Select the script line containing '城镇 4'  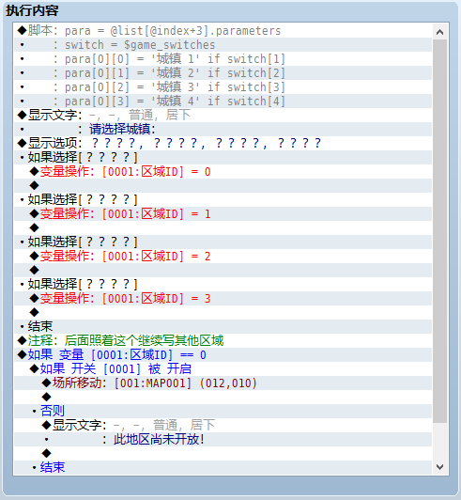[x=223, y=102]
